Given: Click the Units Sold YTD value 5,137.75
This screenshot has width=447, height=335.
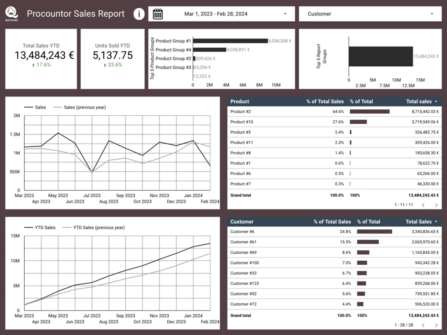Looking at the screenshot, I should pyautogui.click(x=113, y=55).
